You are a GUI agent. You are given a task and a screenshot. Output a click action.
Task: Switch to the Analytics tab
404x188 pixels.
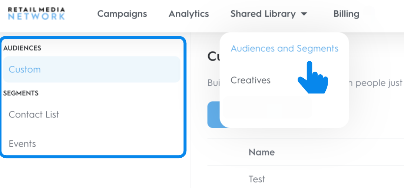click(189, 14)
